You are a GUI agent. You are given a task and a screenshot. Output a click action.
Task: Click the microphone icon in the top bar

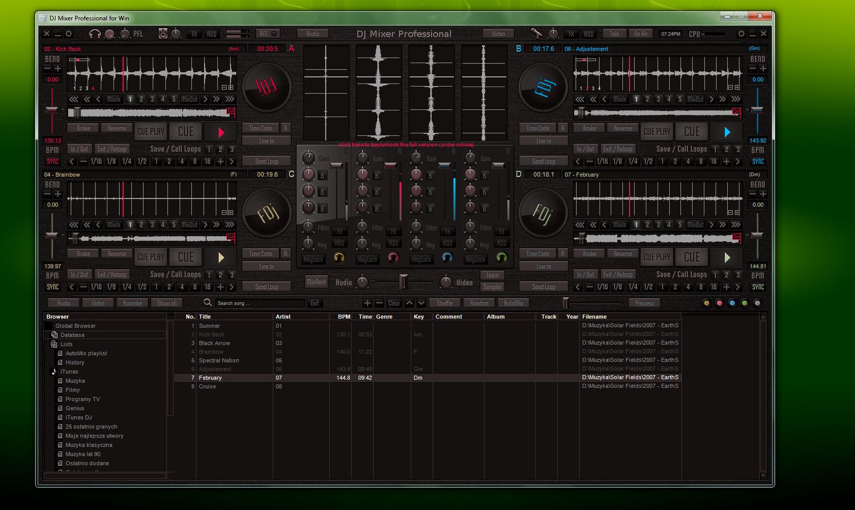[x=536, y=34]
